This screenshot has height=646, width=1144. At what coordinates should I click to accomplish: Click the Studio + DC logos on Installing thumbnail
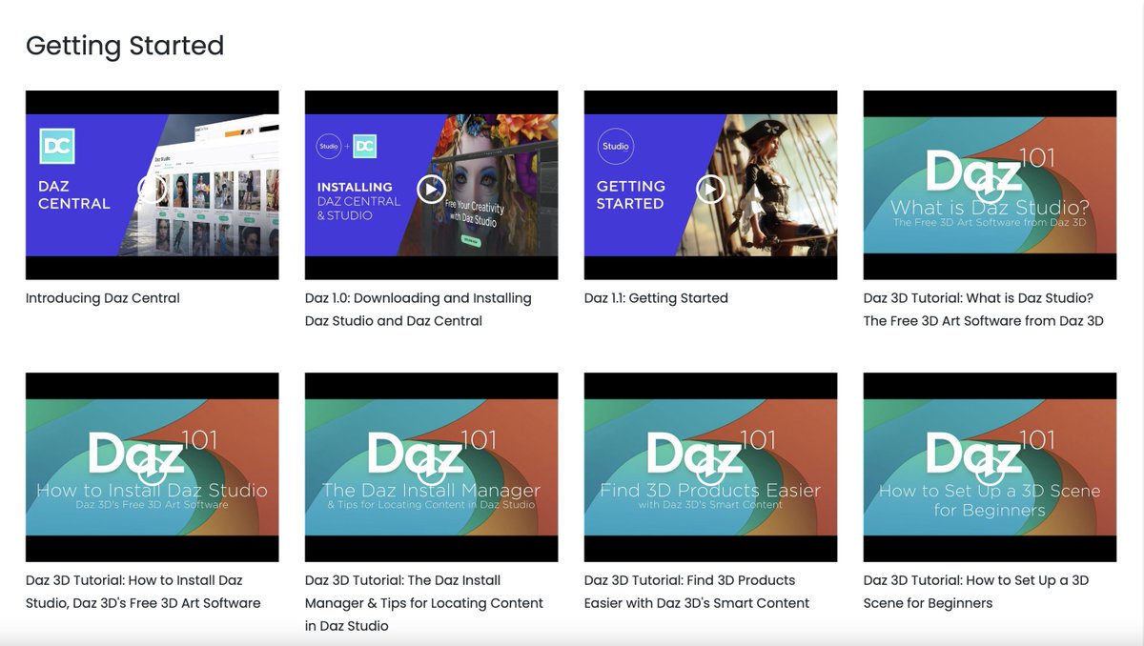346,146
